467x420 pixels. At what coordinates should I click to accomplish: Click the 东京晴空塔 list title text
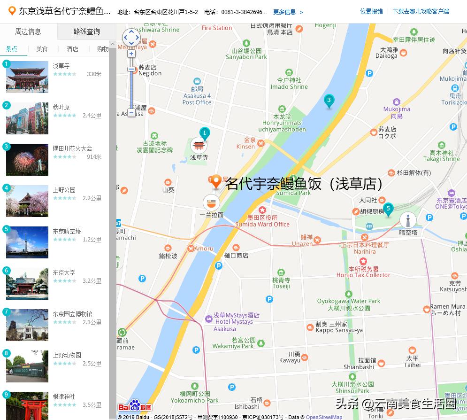(67, 231)
